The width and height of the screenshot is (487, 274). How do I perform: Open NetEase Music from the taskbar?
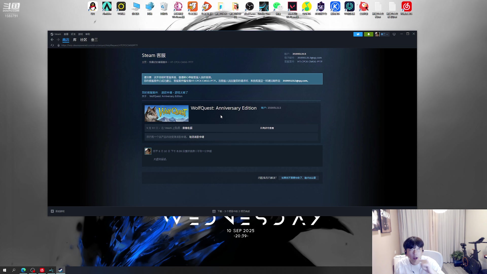coord(42,270)
